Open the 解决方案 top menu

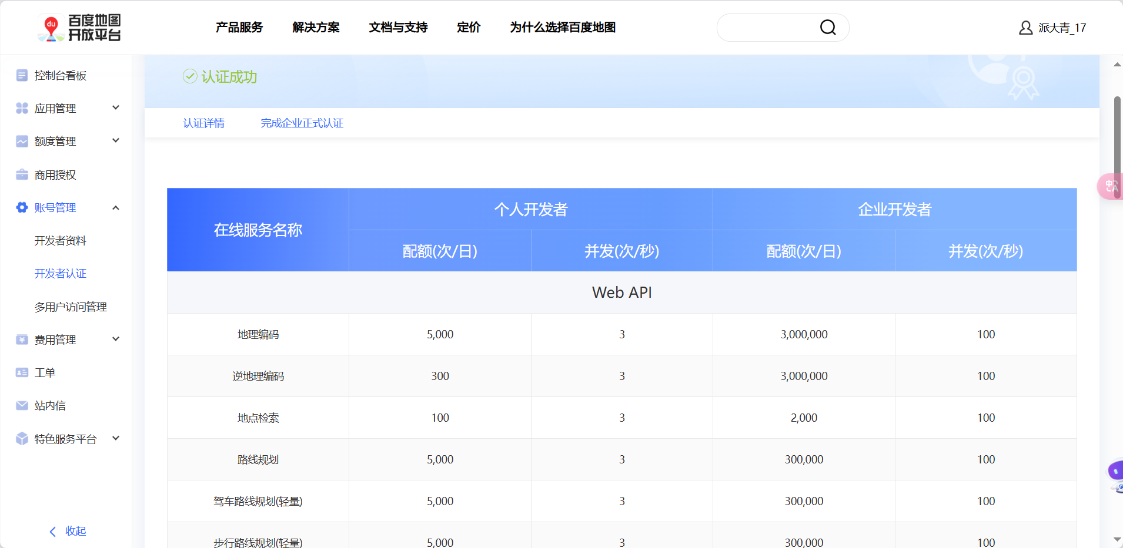[316, 28]
